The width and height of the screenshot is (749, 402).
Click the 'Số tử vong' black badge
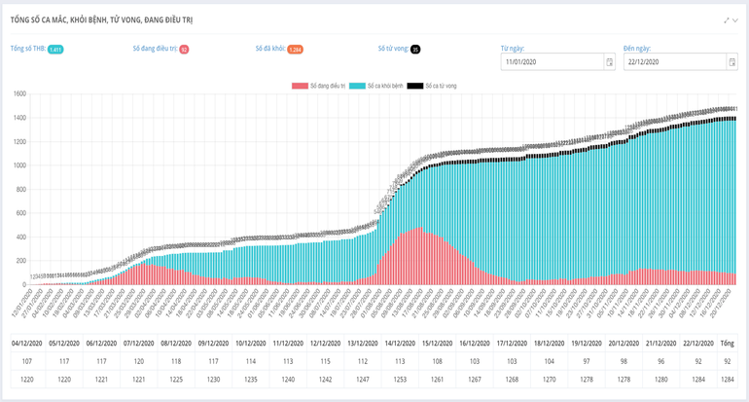[x=415, y=49]
